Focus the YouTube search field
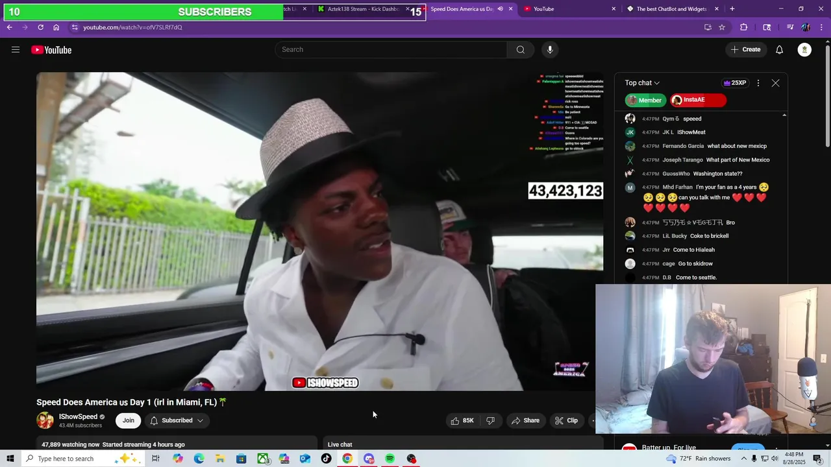The width and height of the screenshot is (831, 467). [x=391, y=49]
